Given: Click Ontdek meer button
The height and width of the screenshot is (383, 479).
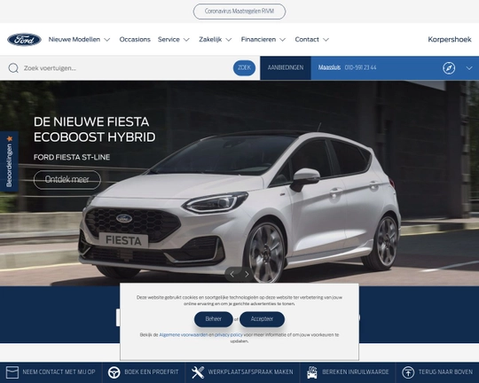Looking at the screenshot, I should (67, 180).
